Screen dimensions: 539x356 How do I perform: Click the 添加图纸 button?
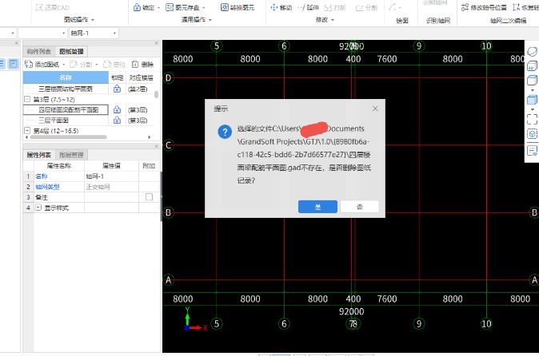(42, 65)
